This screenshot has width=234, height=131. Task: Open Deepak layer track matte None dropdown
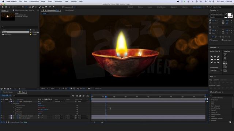(69, 116)
